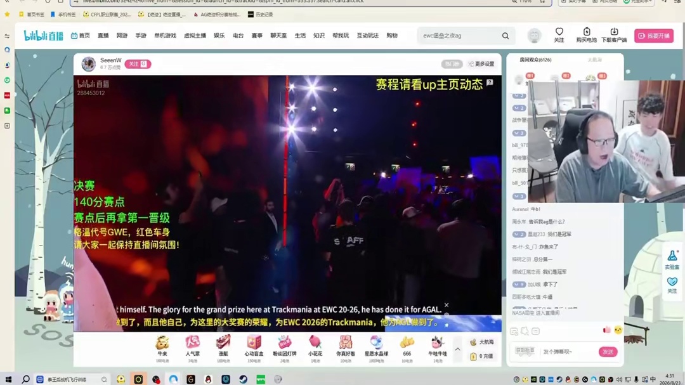Follow SeeenW with the pink 关注 button
The height and width of the screenshot is (385, 685).
click(138, 64)
